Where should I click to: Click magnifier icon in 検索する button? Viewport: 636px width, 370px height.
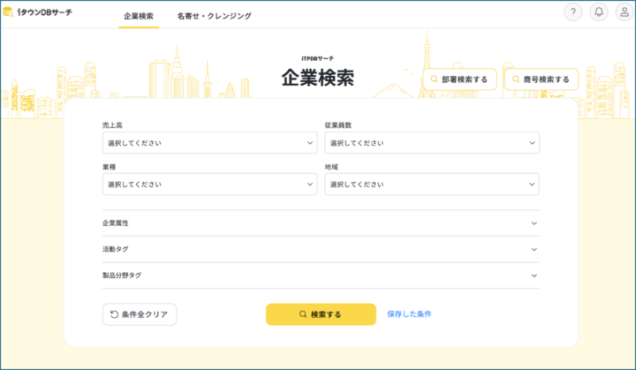coord(303,314)
